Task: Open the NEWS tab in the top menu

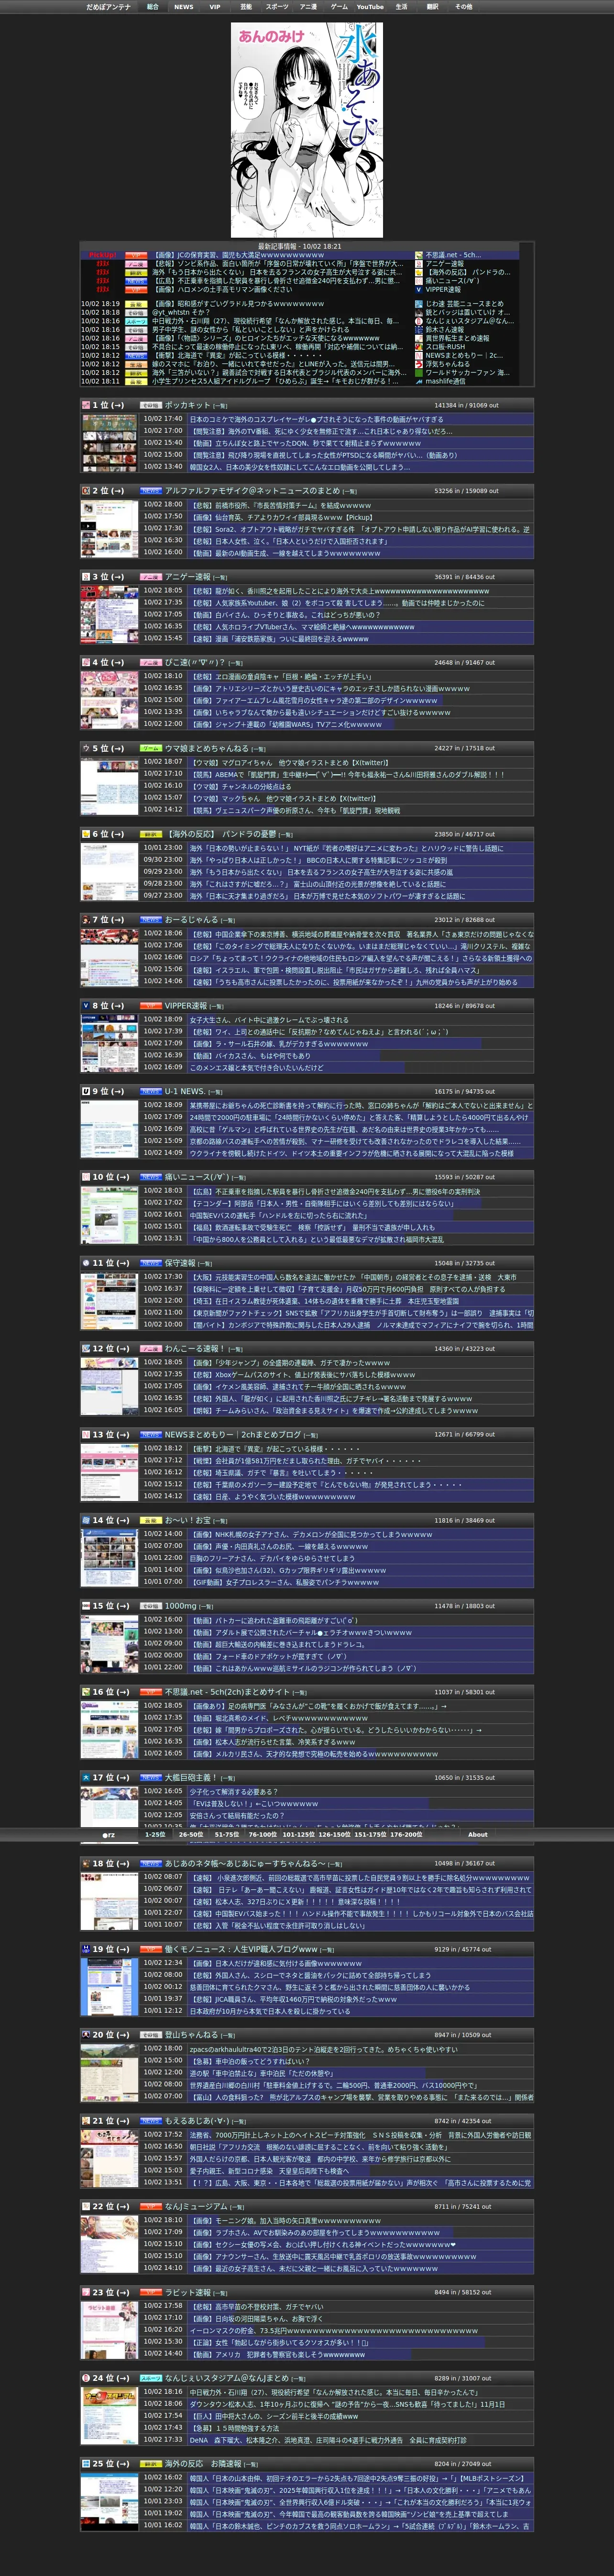Action: (184, 7)
